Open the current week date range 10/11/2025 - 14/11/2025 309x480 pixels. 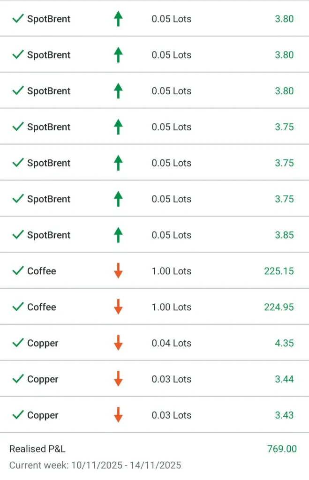pos(95,465)
